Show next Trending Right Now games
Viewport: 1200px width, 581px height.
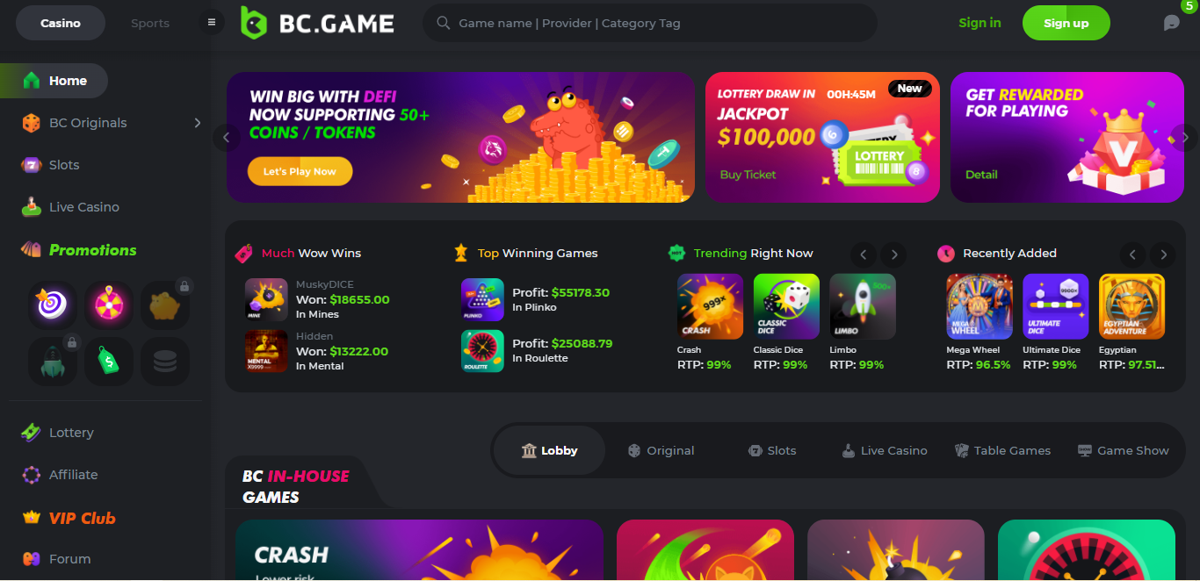893,255
